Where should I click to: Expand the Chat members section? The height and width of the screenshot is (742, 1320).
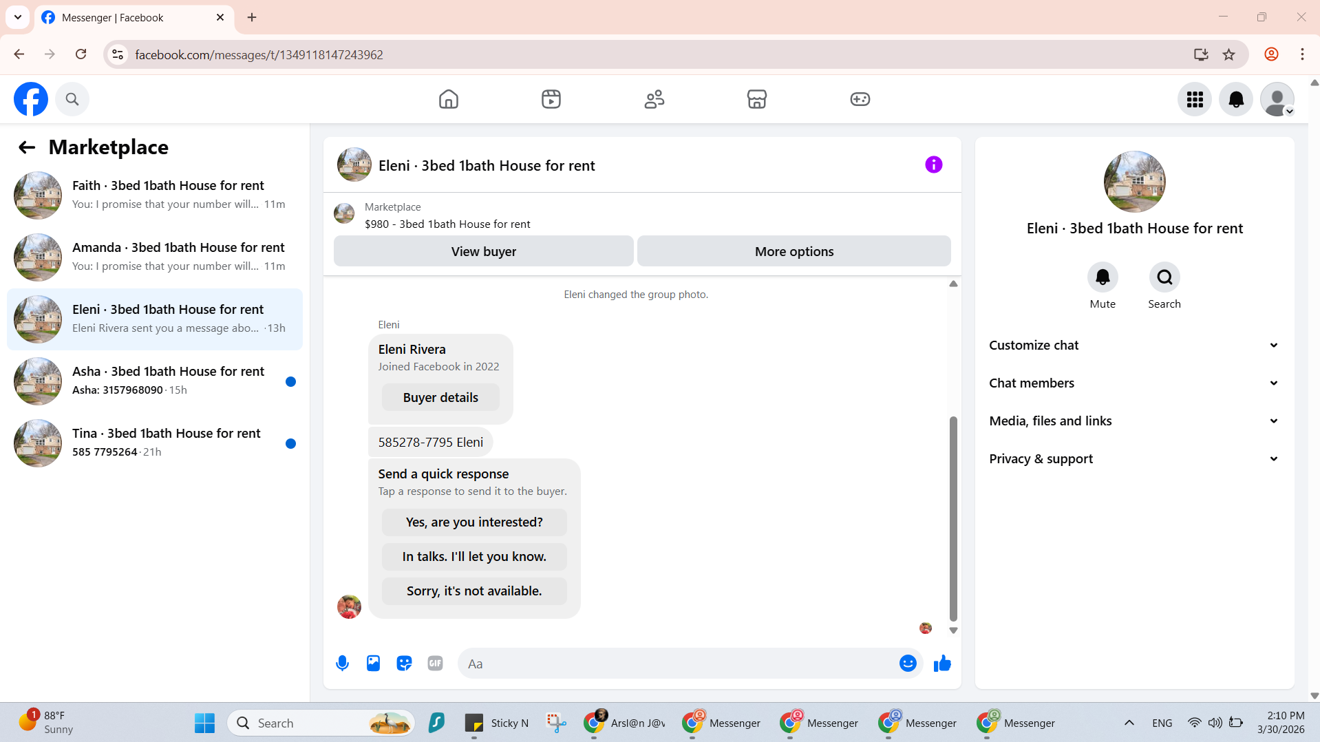pyautogui.click(x=1134, y=383)
